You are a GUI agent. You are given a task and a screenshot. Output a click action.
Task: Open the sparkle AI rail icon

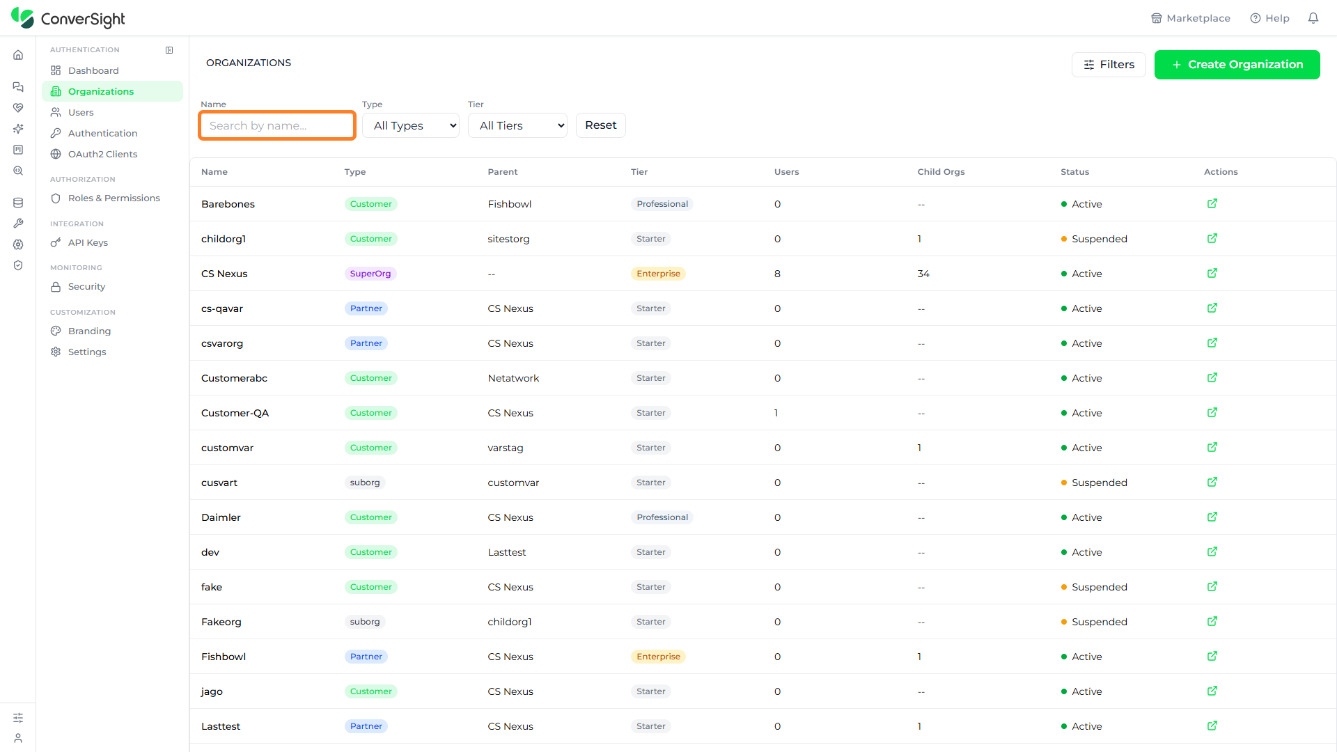click(x=18, y=129)
